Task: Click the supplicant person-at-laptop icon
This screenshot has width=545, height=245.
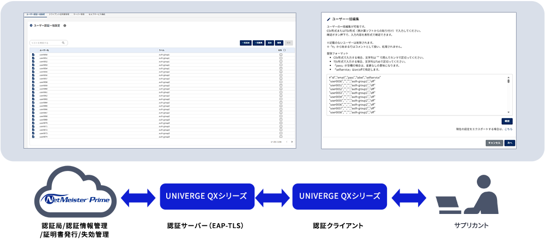Action: click(467, 194)
